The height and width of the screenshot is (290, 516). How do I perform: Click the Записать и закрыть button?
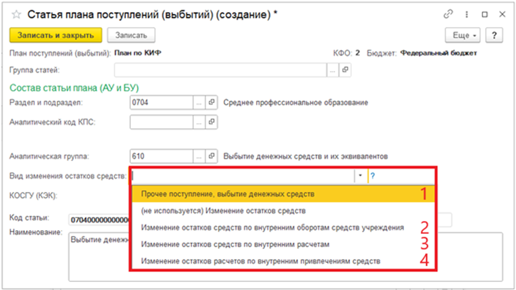[x=56, y=35]
